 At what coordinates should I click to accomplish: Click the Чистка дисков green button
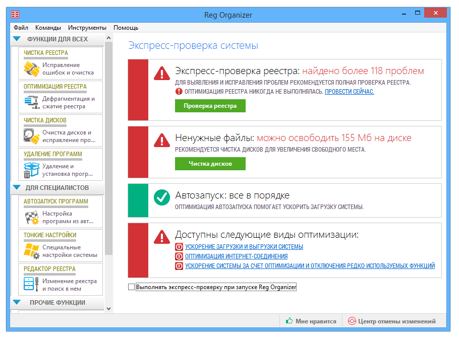pos(210,164)
